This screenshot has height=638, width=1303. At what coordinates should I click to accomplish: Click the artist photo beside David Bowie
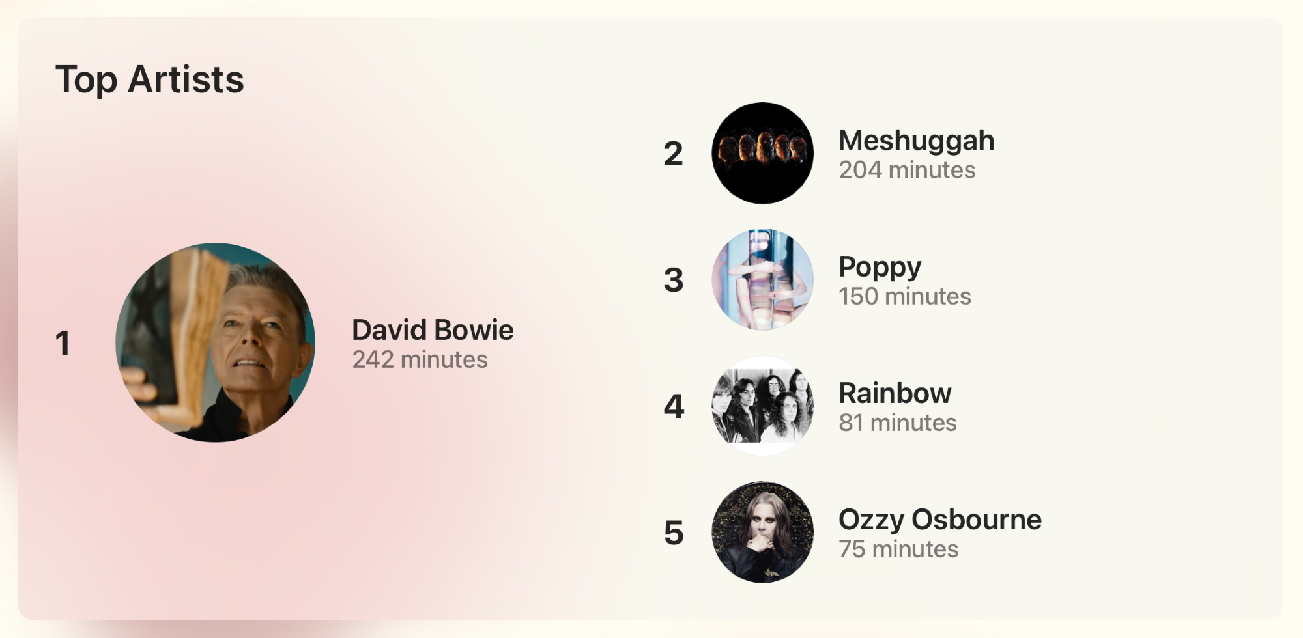pos(215,342)
